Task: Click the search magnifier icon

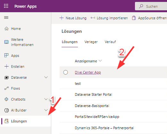Action: 141,6
